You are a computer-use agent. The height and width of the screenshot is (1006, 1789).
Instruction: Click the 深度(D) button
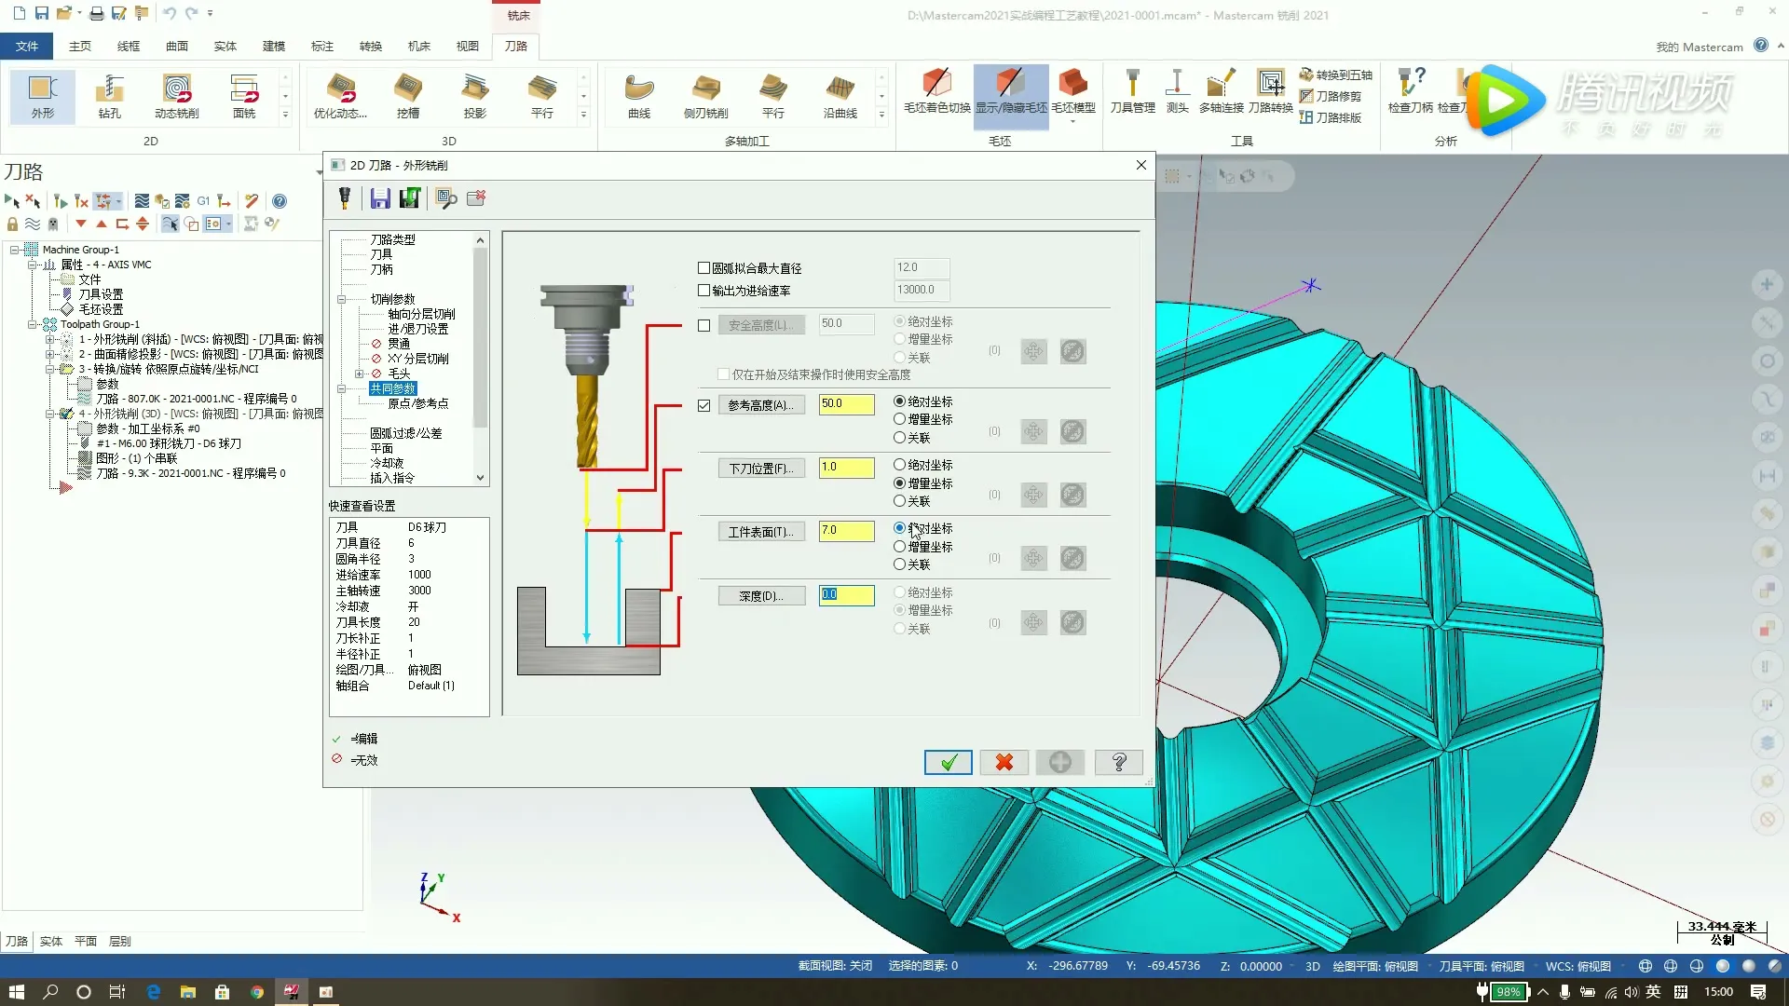760,596
